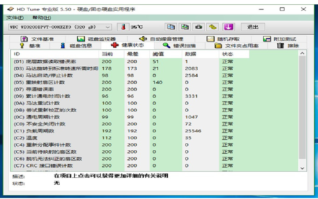This screenshot has height=199, width=318.
Task: Open the 帮助 menu
Action: point(42,18)
